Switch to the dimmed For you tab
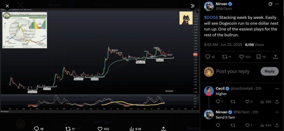Screen dimensions: 284x131 pos(55,5)
